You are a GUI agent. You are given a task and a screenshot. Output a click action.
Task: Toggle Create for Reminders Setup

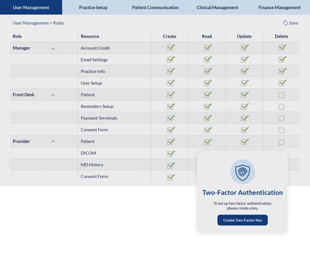click(x=170, y=106)
